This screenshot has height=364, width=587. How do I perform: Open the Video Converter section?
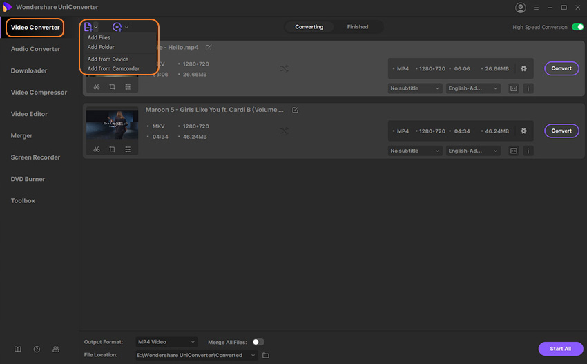(x=35, y=28)
